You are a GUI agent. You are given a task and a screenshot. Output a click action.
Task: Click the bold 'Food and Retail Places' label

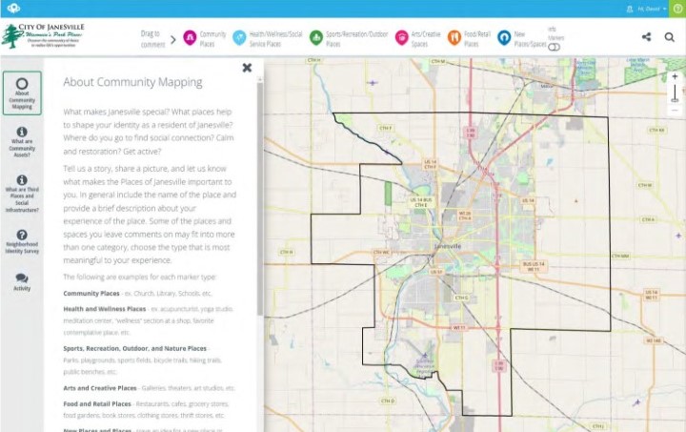(97, 404)
